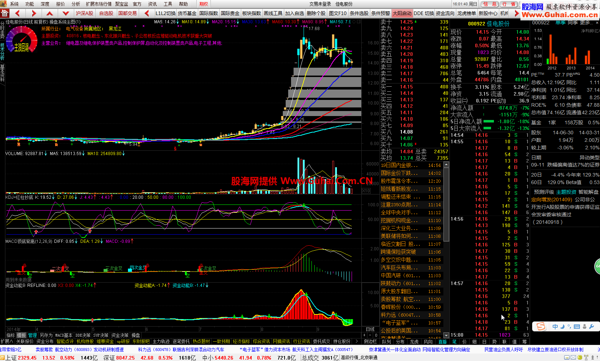Screen dimensions: 600x361
Task: Click the X10 volume scale marker
Action: [366, 191]
